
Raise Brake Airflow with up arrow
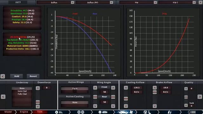pyautogui.click(x=154, y=88)
